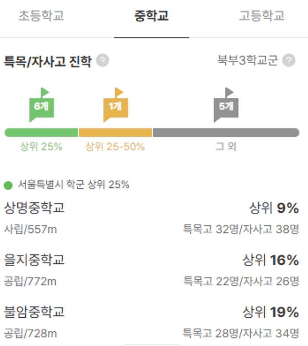Viewport: 308px width, 346px height.
Task: Click the 상위 16% ranking of 을지중학교
Action: pos(271,260)
